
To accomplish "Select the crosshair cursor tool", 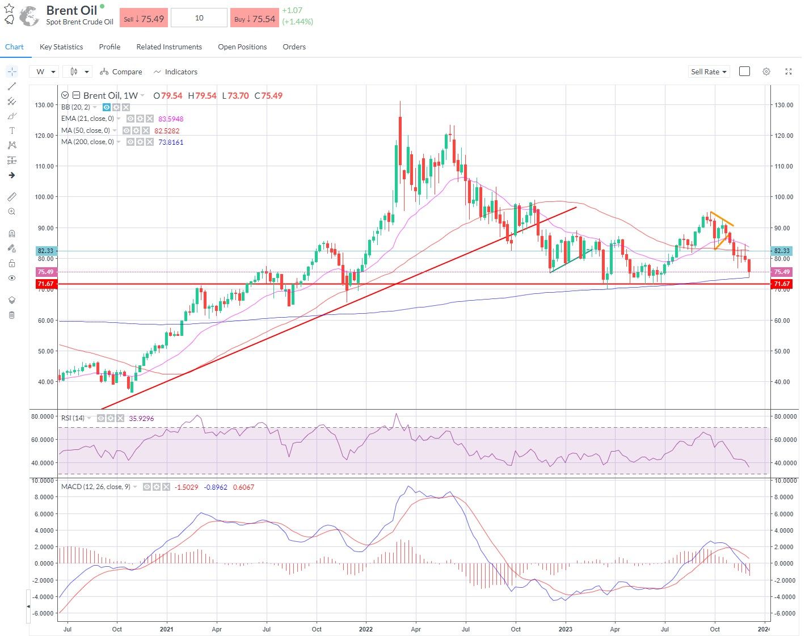I will [12, 71].
